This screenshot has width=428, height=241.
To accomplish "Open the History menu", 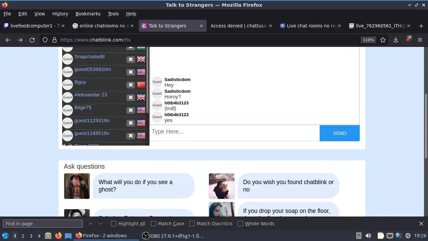I will pos(60,14).
